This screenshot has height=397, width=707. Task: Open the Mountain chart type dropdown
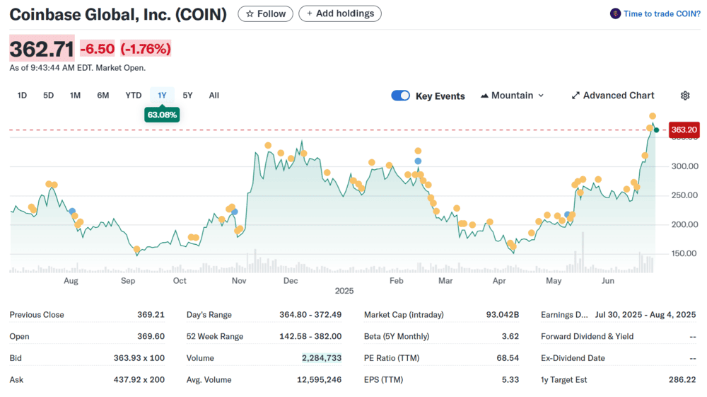512,96
